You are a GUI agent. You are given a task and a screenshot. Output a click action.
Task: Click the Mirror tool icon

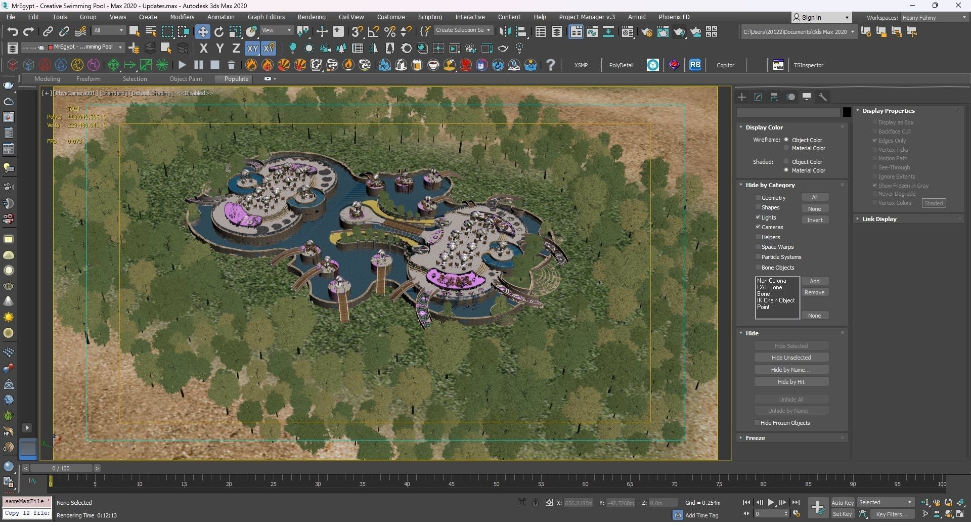pyautogui.click(x=504, y=32)
